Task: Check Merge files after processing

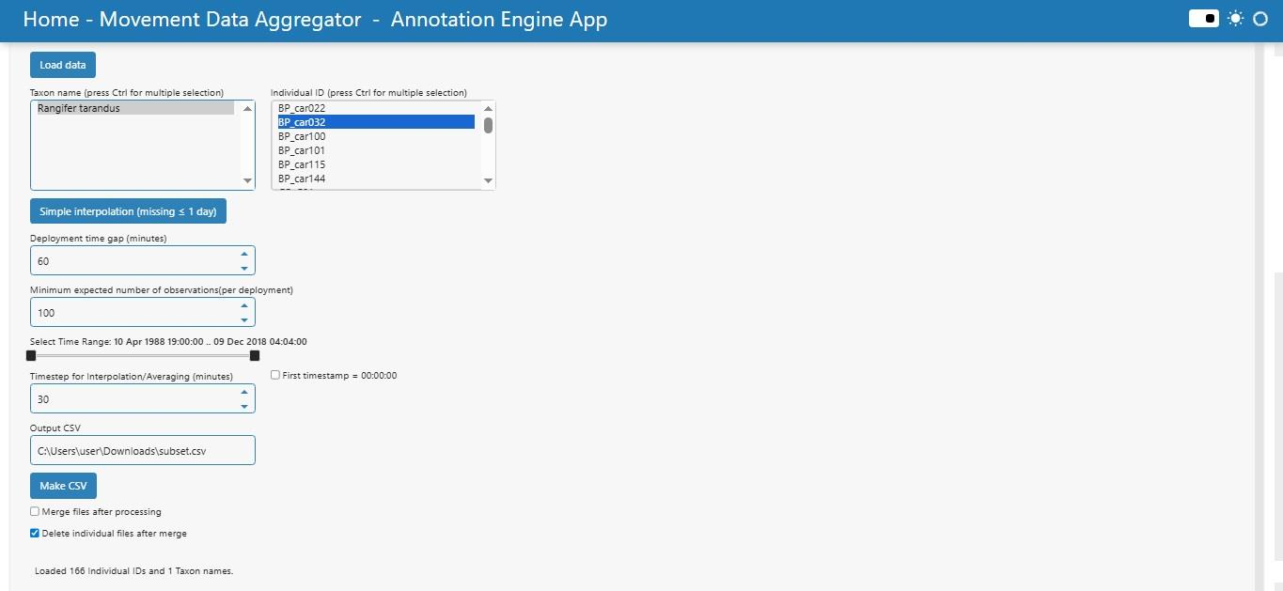Action: click(x=35, y=512)
